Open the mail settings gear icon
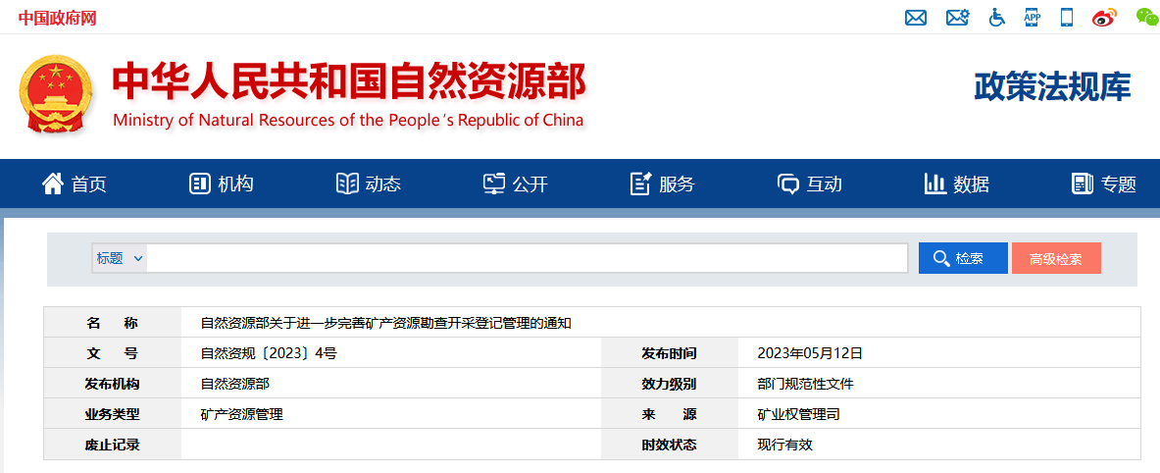This screenshot has width=1160, height=473. pyautogui.click(x=957, y=18)
